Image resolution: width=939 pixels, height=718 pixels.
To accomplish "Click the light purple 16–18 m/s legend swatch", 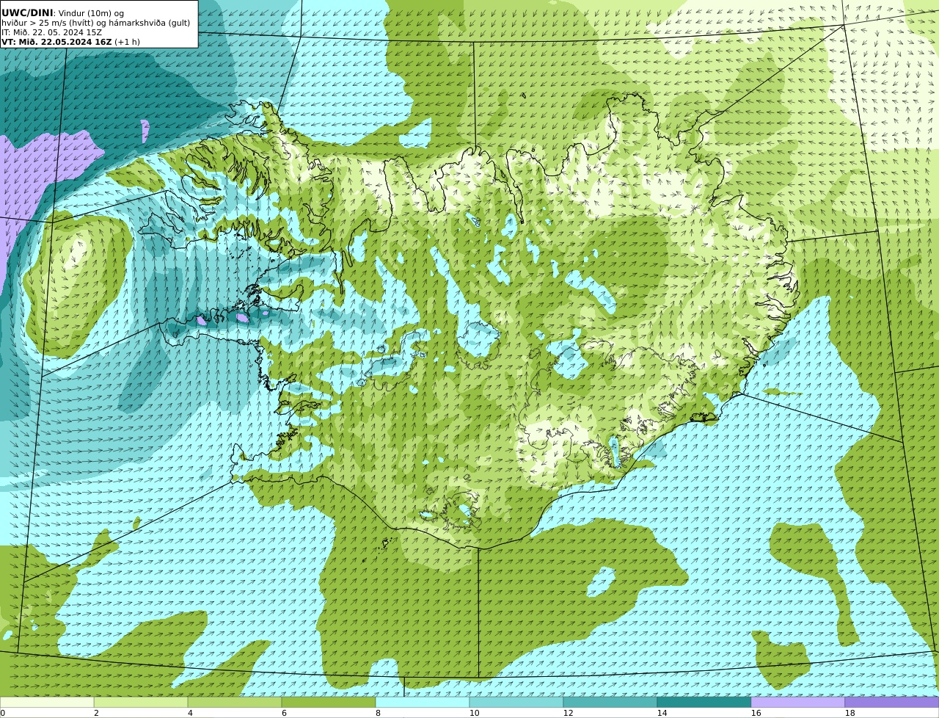I will tap(798, 702).
